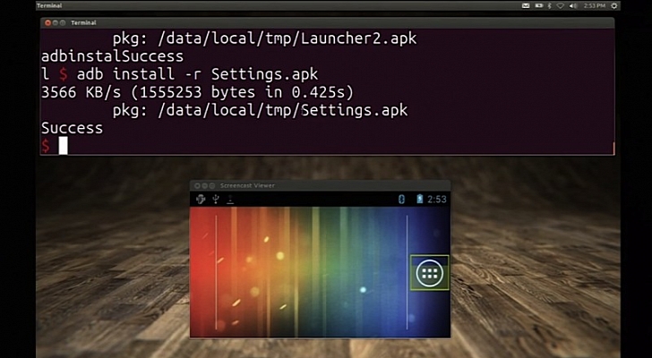Click the download icon in Android status bar
Screen dimensions: 652x358
229,199
